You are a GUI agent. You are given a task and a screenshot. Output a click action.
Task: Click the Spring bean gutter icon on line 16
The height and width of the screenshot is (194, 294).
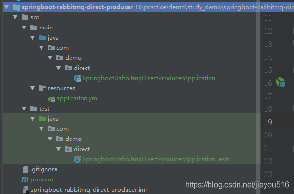click(280, 82)
